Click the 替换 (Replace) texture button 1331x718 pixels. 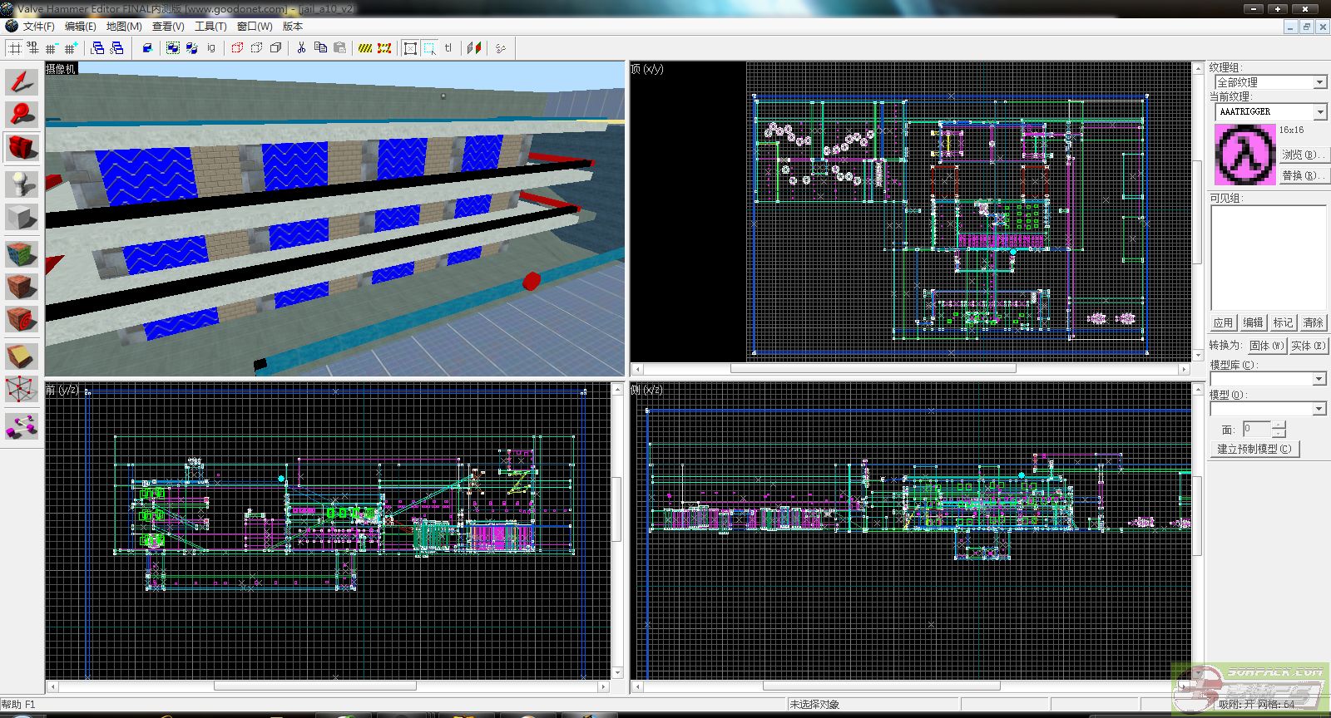[1303, 175]
